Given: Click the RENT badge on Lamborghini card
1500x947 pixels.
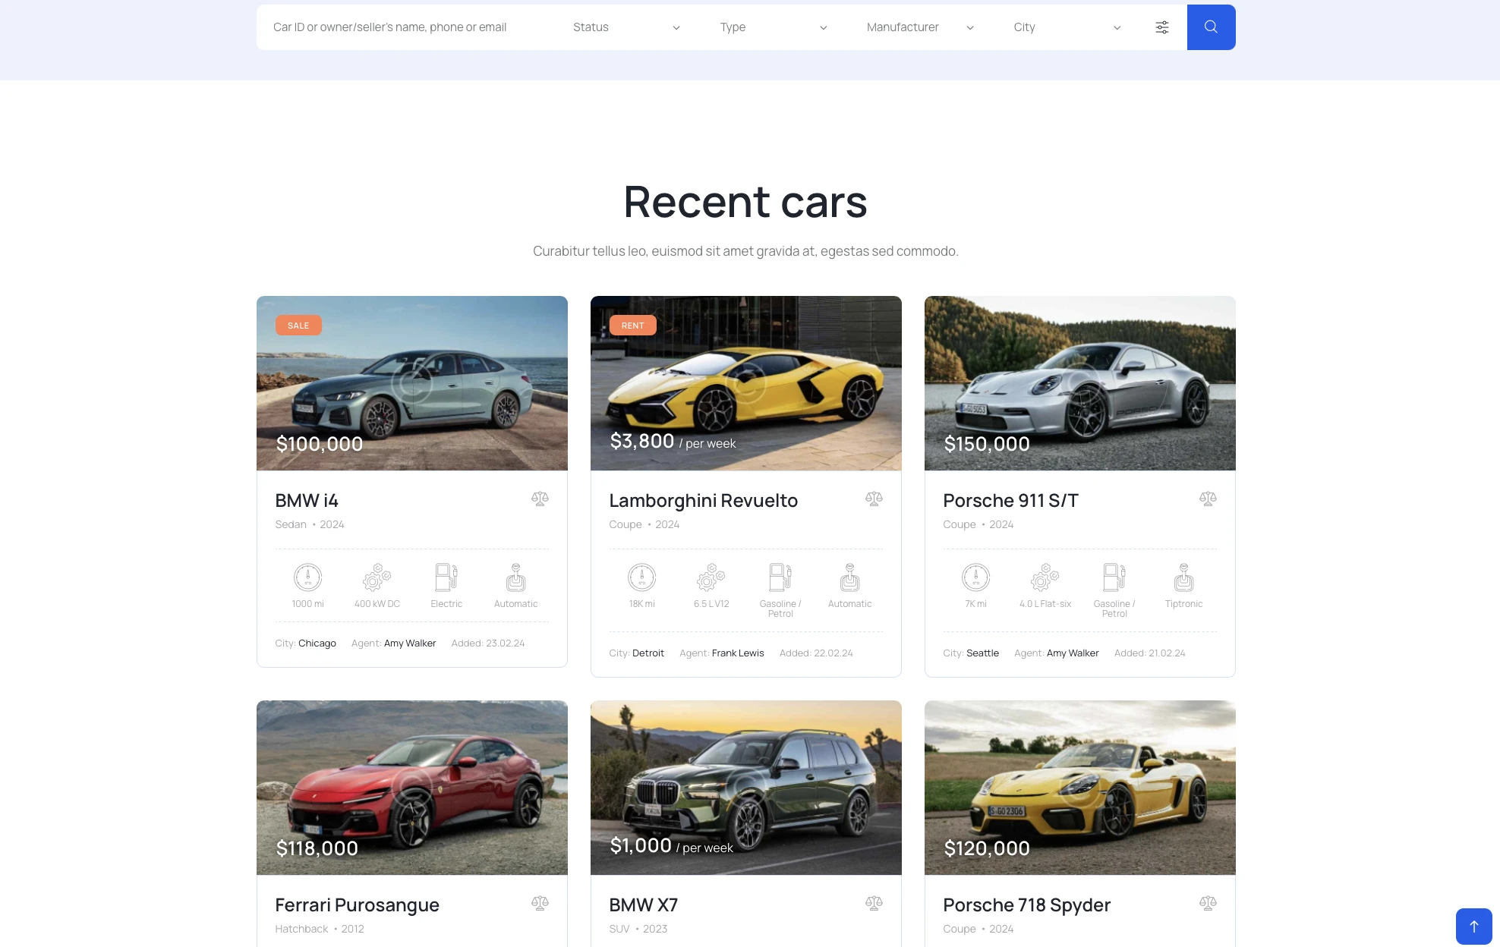Looking at the screenshot, I should 632,326.
